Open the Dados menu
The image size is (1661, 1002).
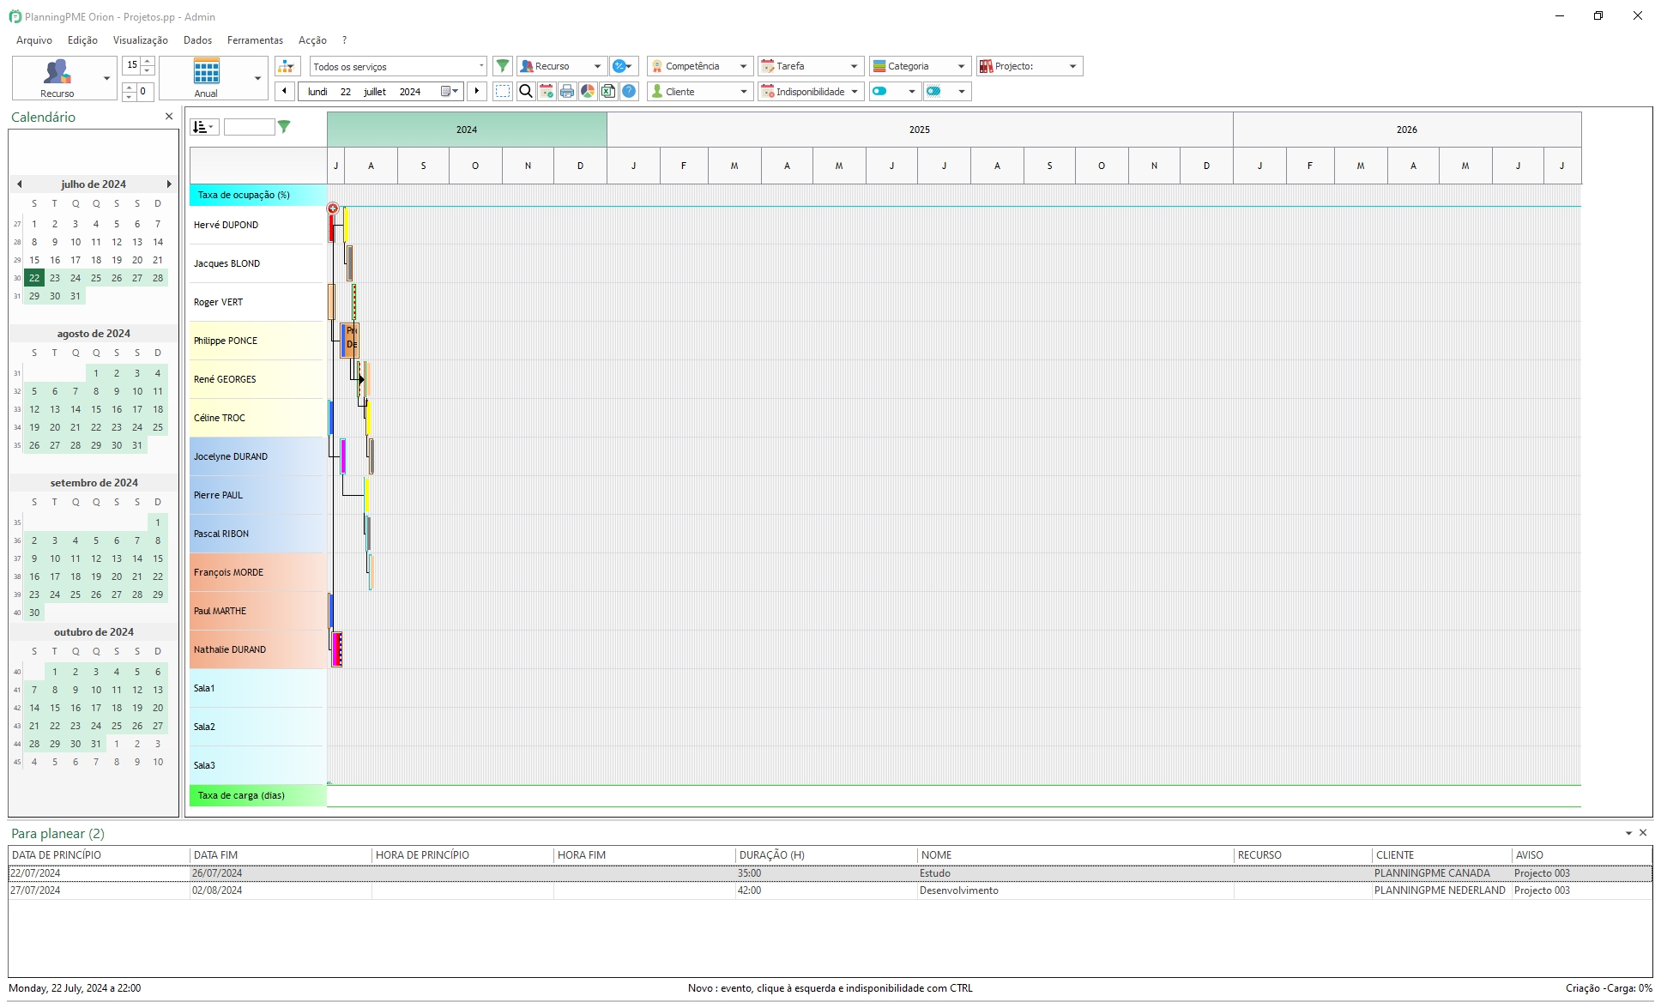197,40
